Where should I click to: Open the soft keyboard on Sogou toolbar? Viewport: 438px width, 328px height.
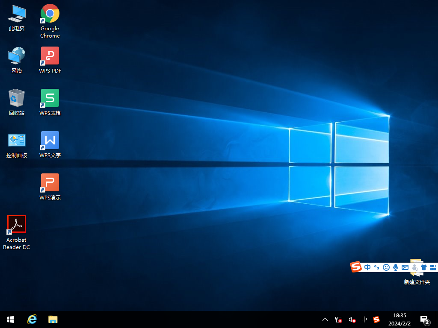coord(405,267)
